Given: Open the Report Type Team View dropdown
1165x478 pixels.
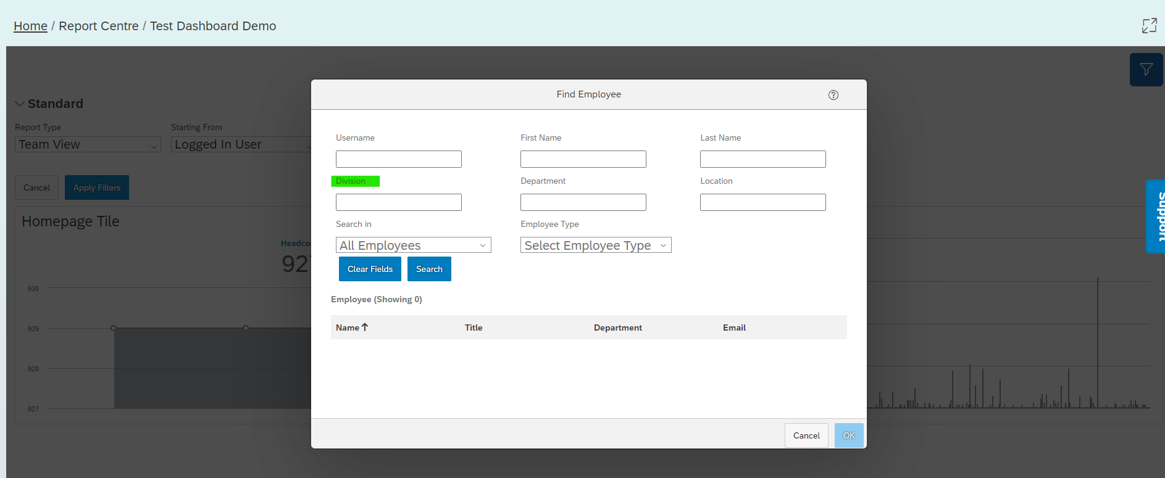Looking at the screenshot, I should point(88,144).
